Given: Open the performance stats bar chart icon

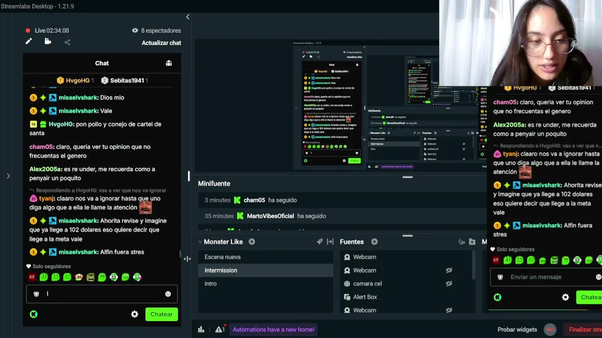Looking at the screenshot, I should tap(201, 330).
